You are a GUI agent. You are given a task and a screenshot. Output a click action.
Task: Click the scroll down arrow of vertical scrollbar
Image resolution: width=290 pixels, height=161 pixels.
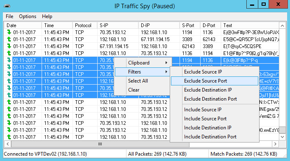coord(282,137)
